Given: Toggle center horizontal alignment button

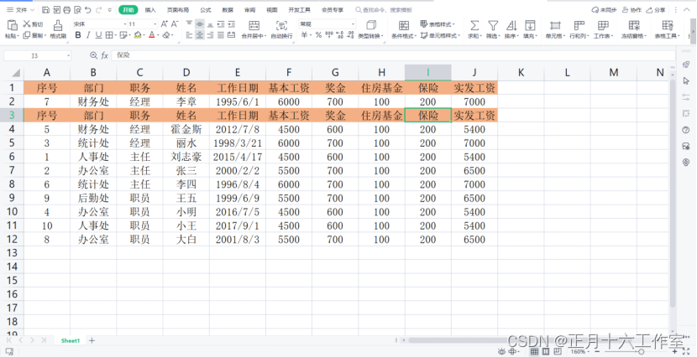Looking at the screenshot, I should tap(200, 36).
